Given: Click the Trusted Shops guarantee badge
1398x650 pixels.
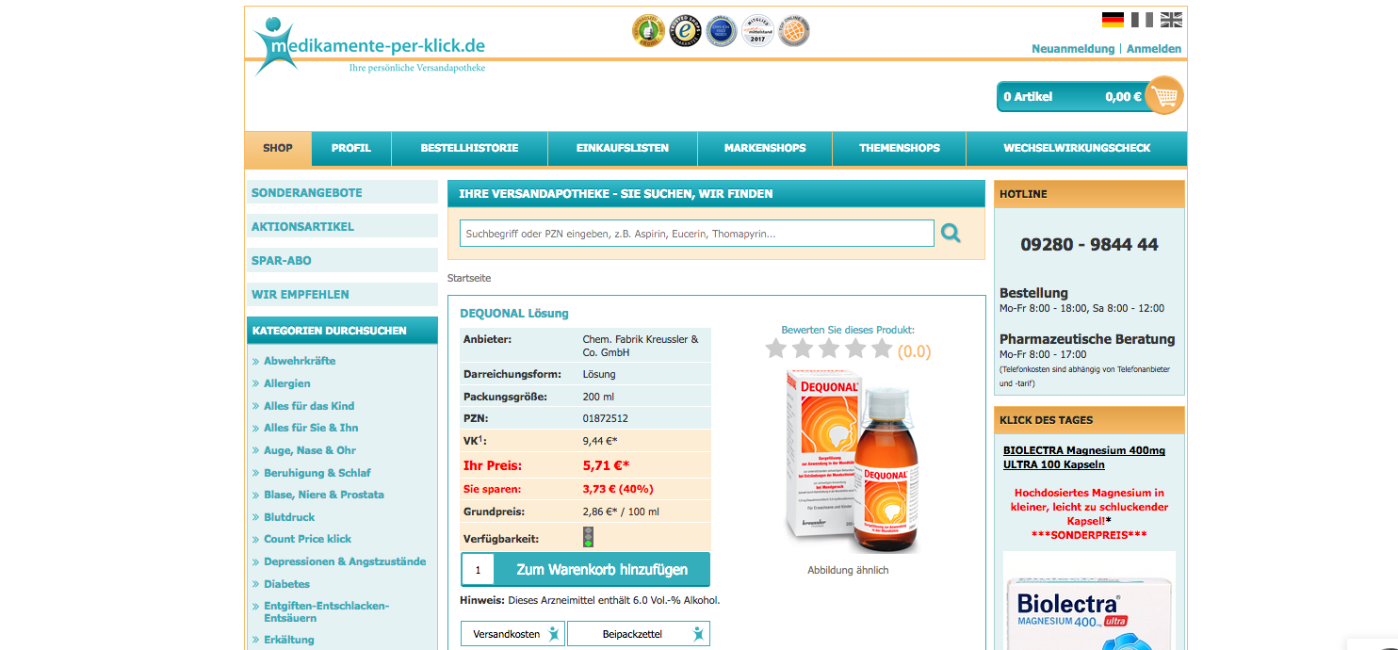Looking at the screenshot, I should click(x=685, y=31).
